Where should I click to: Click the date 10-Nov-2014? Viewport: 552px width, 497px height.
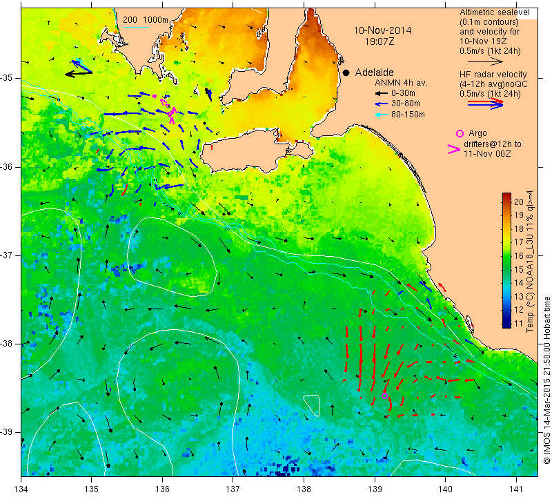(x=382, y=30)
